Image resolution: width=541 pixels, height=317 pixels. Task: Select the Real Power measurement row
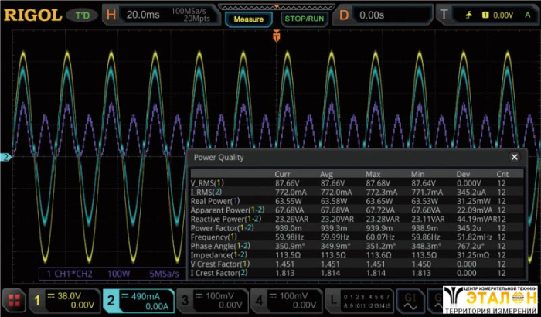pyautogui.click(x=214, y=201)
